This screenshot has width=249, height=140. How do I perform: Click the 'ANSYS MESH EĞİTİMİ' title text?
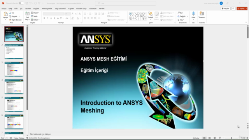coord(103,59)
